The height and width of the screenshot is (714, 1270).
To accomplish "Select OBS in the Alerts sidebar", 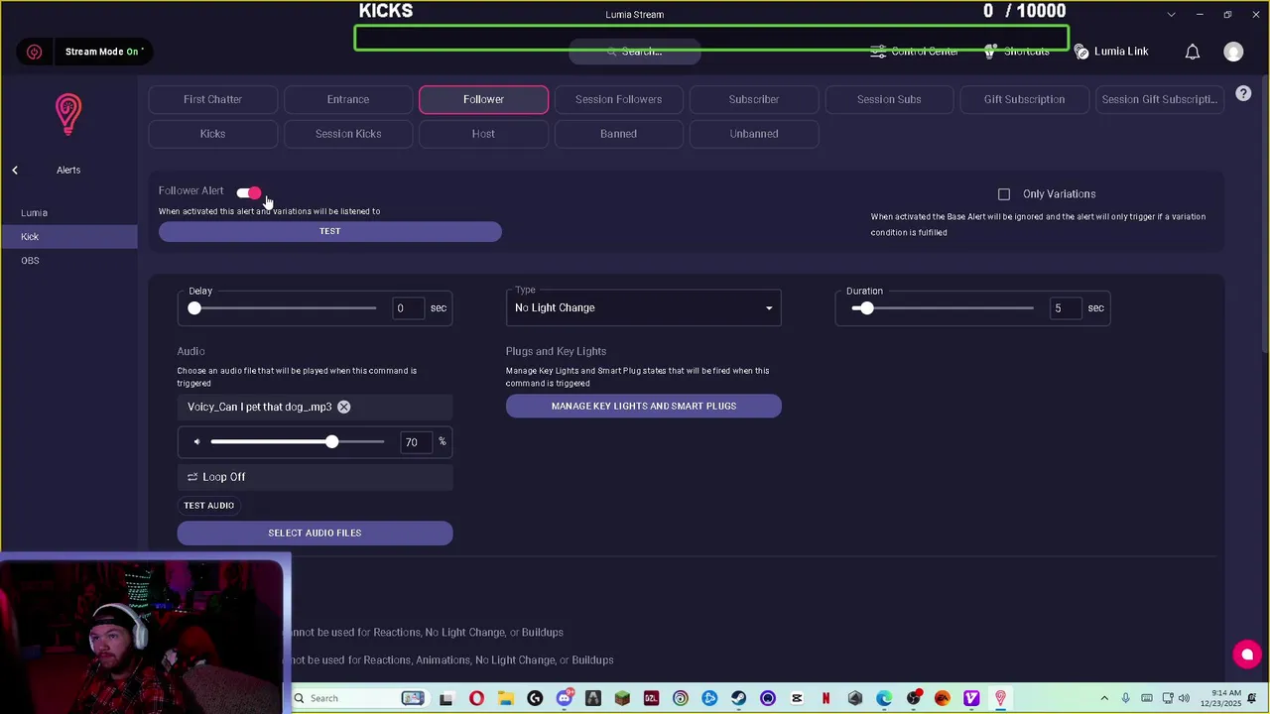I will coord(68,261).
